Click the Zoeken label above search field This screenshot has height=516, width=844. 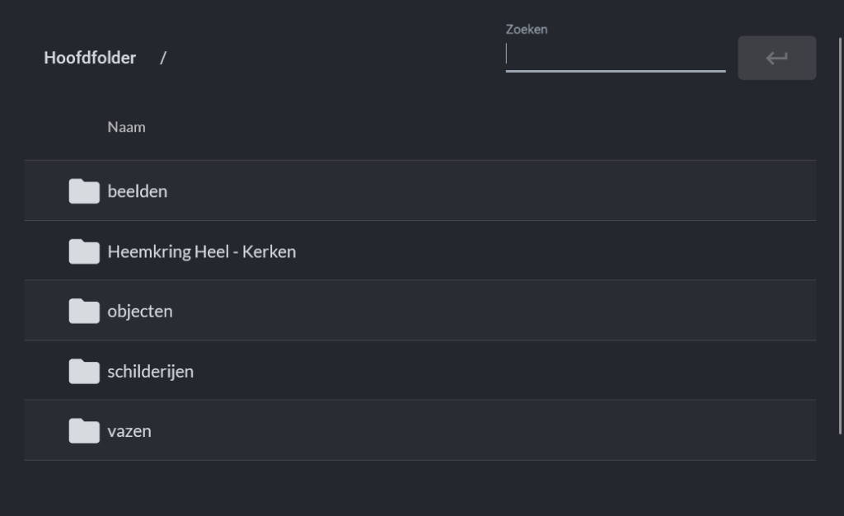pos(527,30)
